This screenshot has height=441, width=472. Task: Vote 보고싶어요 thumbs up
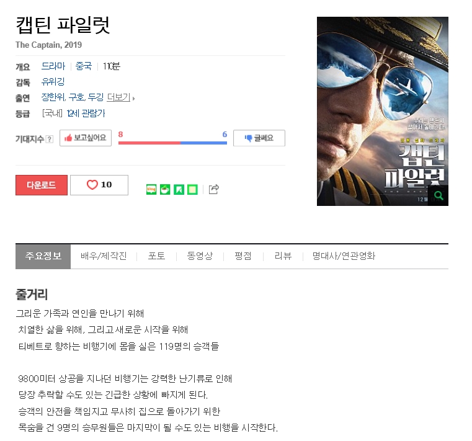[86, 138]
